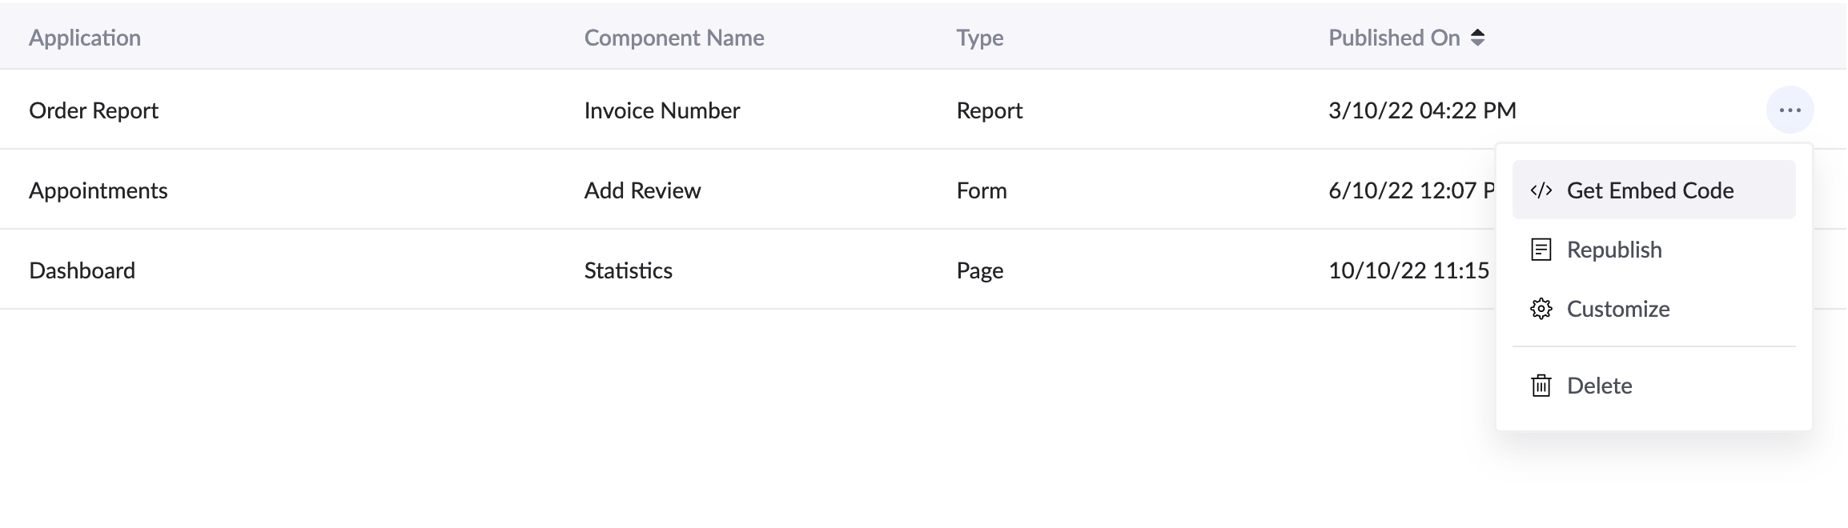Sort by Published On arrows
Screen dimensions: 1848x528
pyautogui.click(x=1478, y=38)
